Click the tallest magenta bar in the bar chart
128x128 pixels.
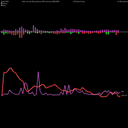coord(34,29)
